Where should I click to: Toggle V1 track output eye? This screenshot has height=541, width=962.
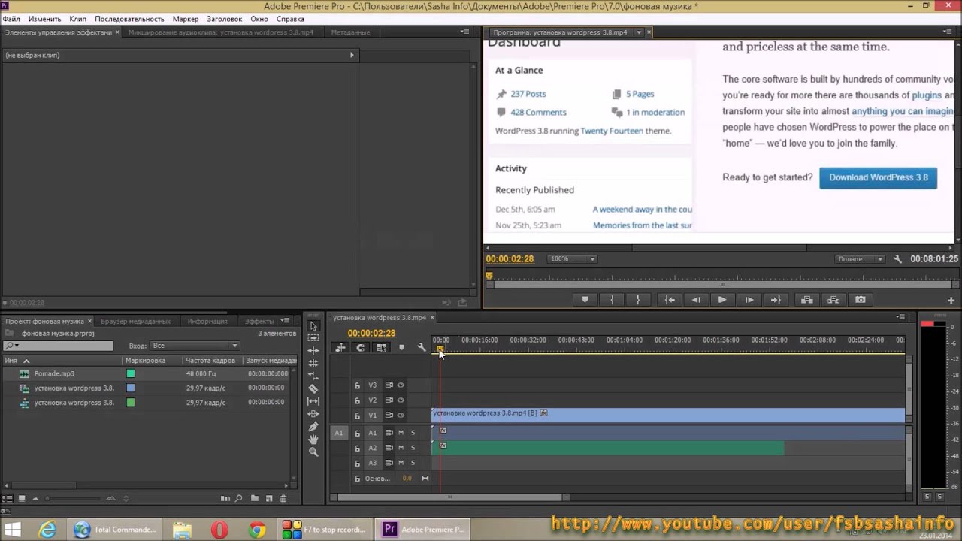tap(401, 416)
